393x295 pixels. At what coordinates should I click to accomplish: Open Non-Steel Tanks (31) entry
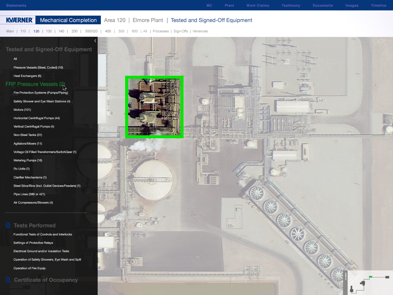click(28, 135)
